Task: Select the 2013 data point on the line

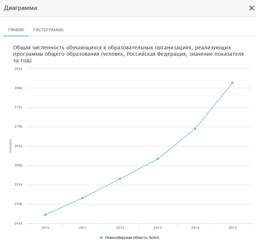Action: 158,159
